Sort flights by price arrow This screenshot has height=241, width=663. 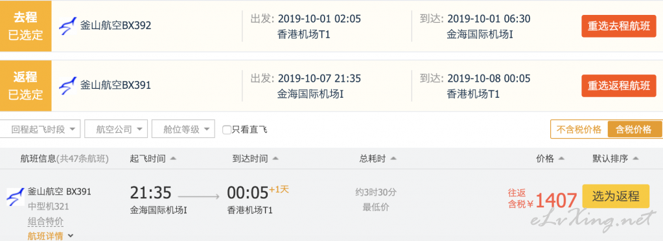pyautogui.click(x=561, y=159)
